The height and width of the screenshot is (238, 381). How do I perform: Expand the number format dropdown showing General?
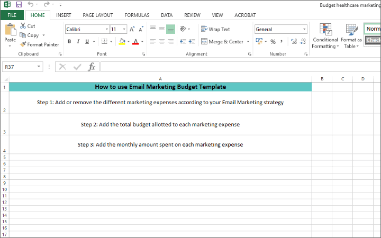304,30
